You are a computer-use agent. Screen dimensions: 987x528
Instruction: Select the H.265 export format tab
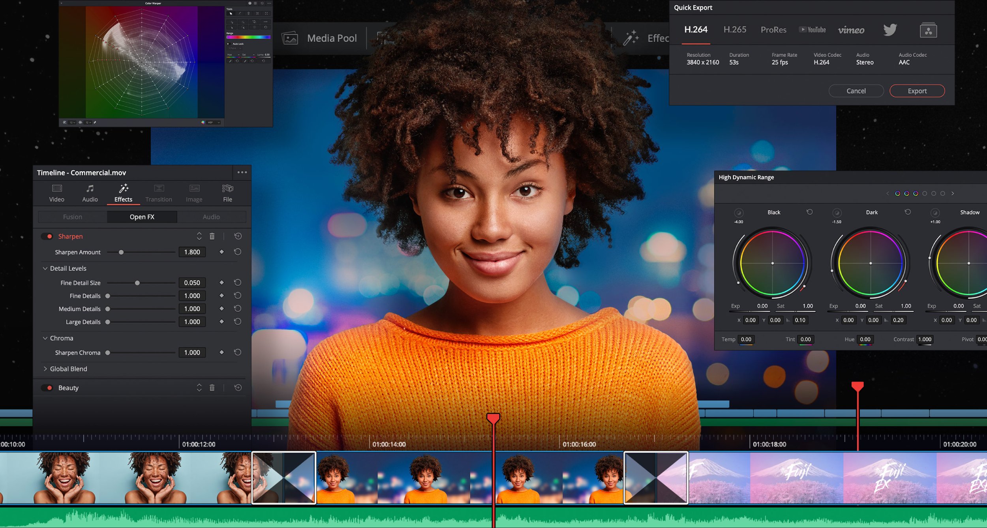click(x=734, y=29)
